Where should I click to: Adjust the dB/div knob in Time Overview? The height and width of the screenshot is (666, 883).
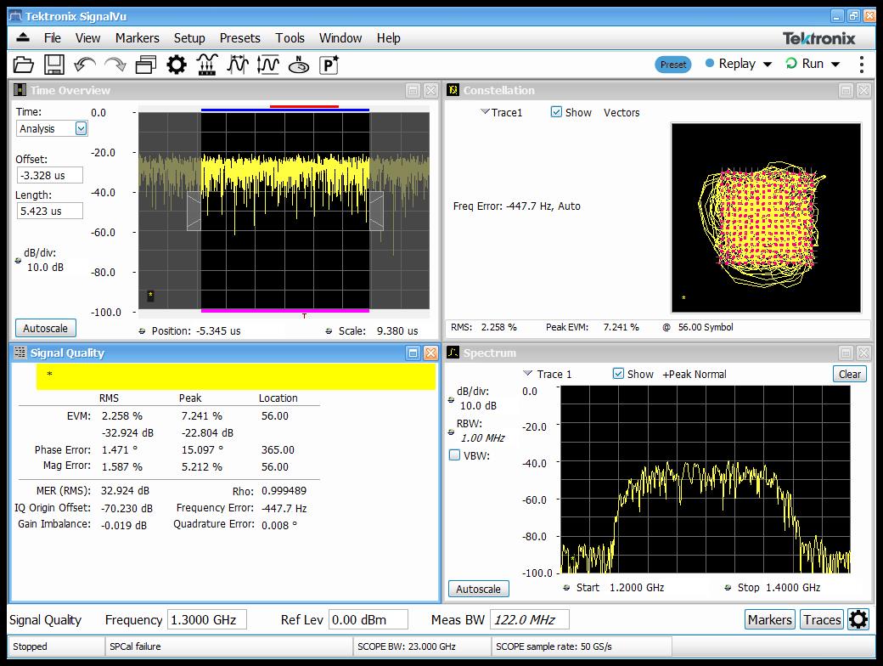[x=18, y=260]
